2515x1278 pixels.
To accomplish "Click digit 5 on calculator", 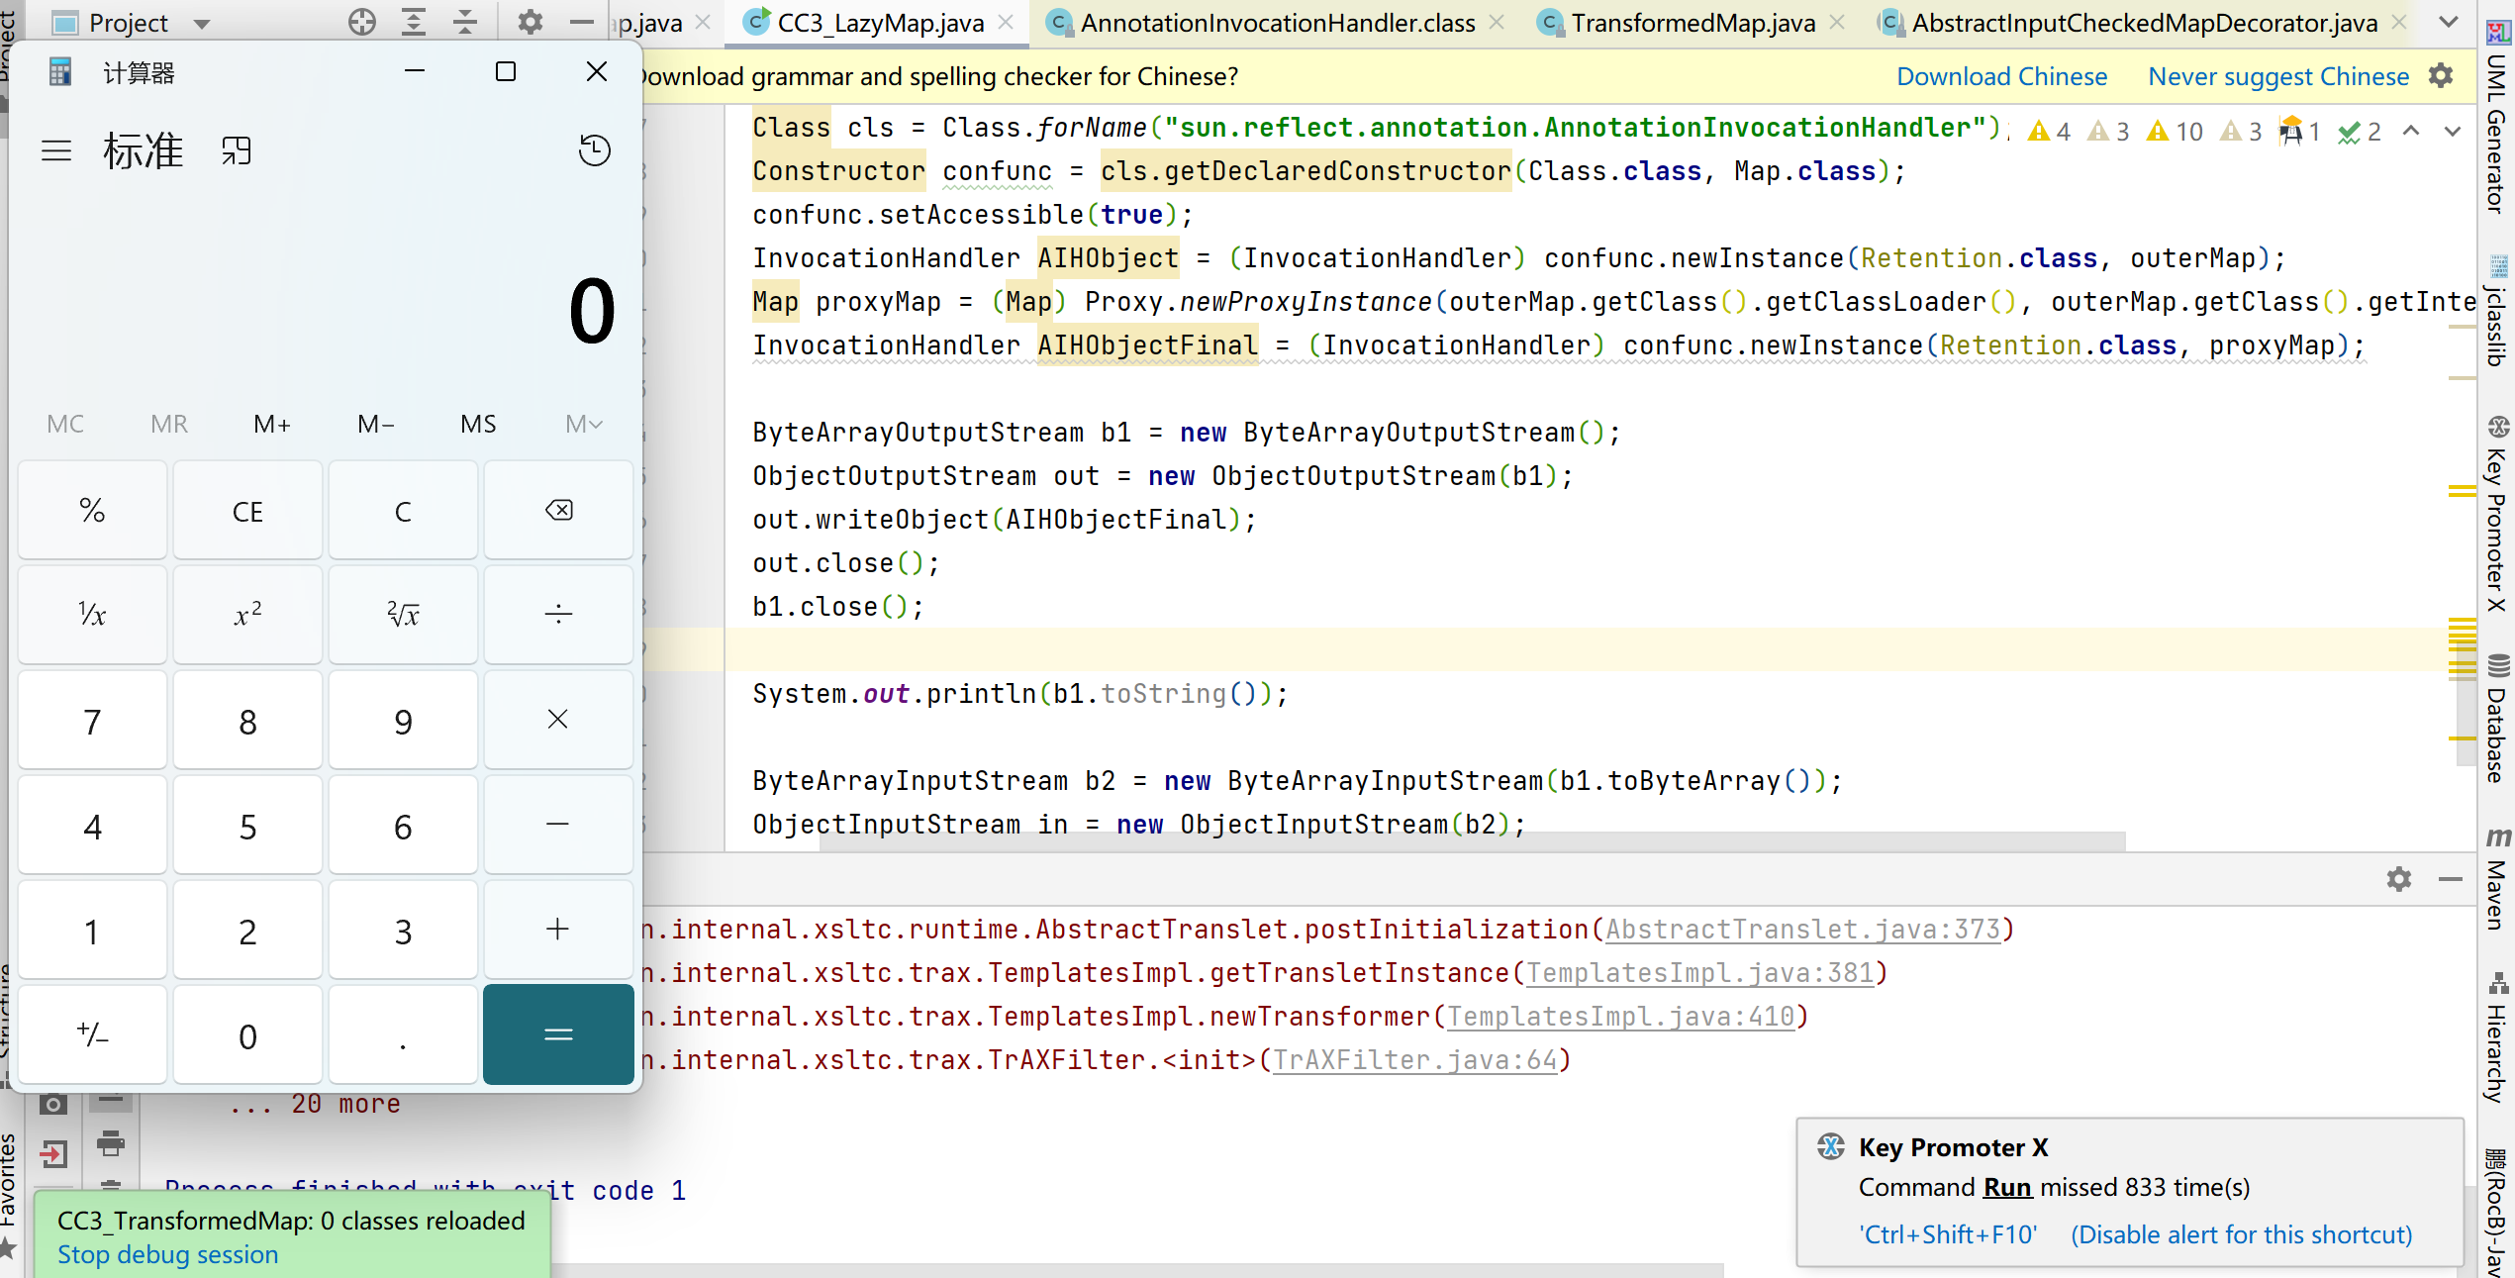I will click(247, 825).
